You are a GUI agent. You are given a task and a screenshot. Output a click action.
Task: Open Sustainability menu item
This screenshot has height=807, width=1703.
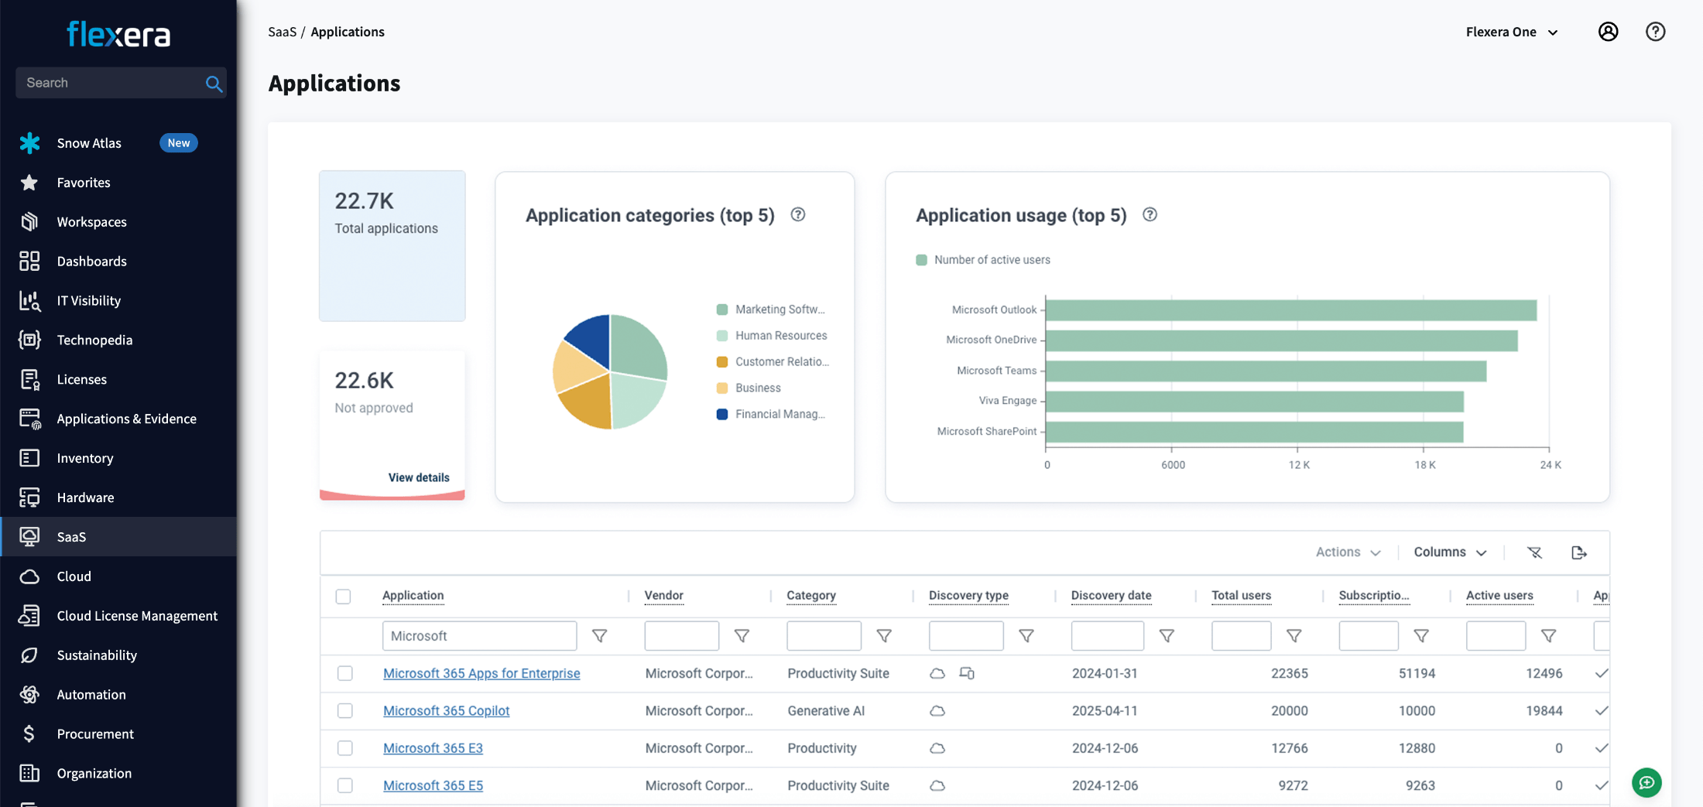(x=97, y=655)
